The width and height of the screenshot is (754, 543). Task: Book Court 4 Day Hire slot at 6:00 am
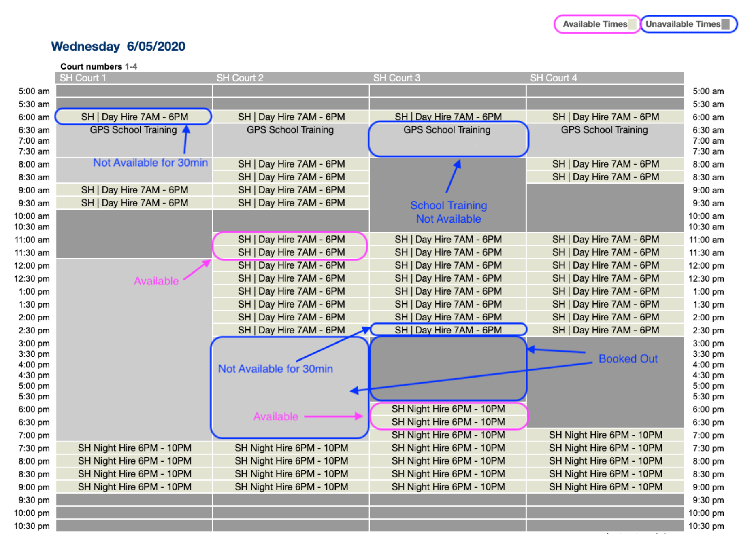tap(605, 117)
